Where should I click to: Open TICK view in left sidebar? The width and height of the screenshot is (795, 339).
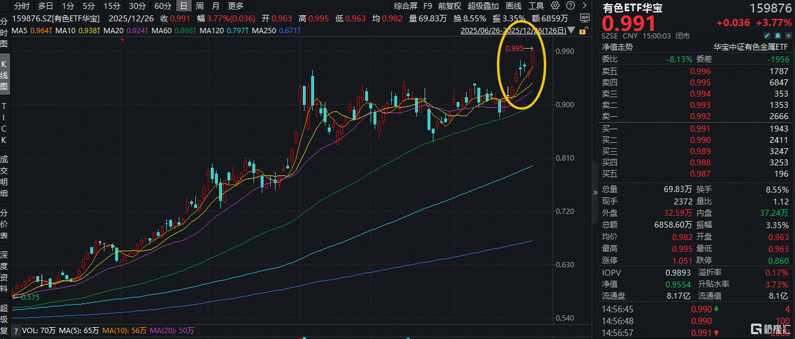[4, 123]
